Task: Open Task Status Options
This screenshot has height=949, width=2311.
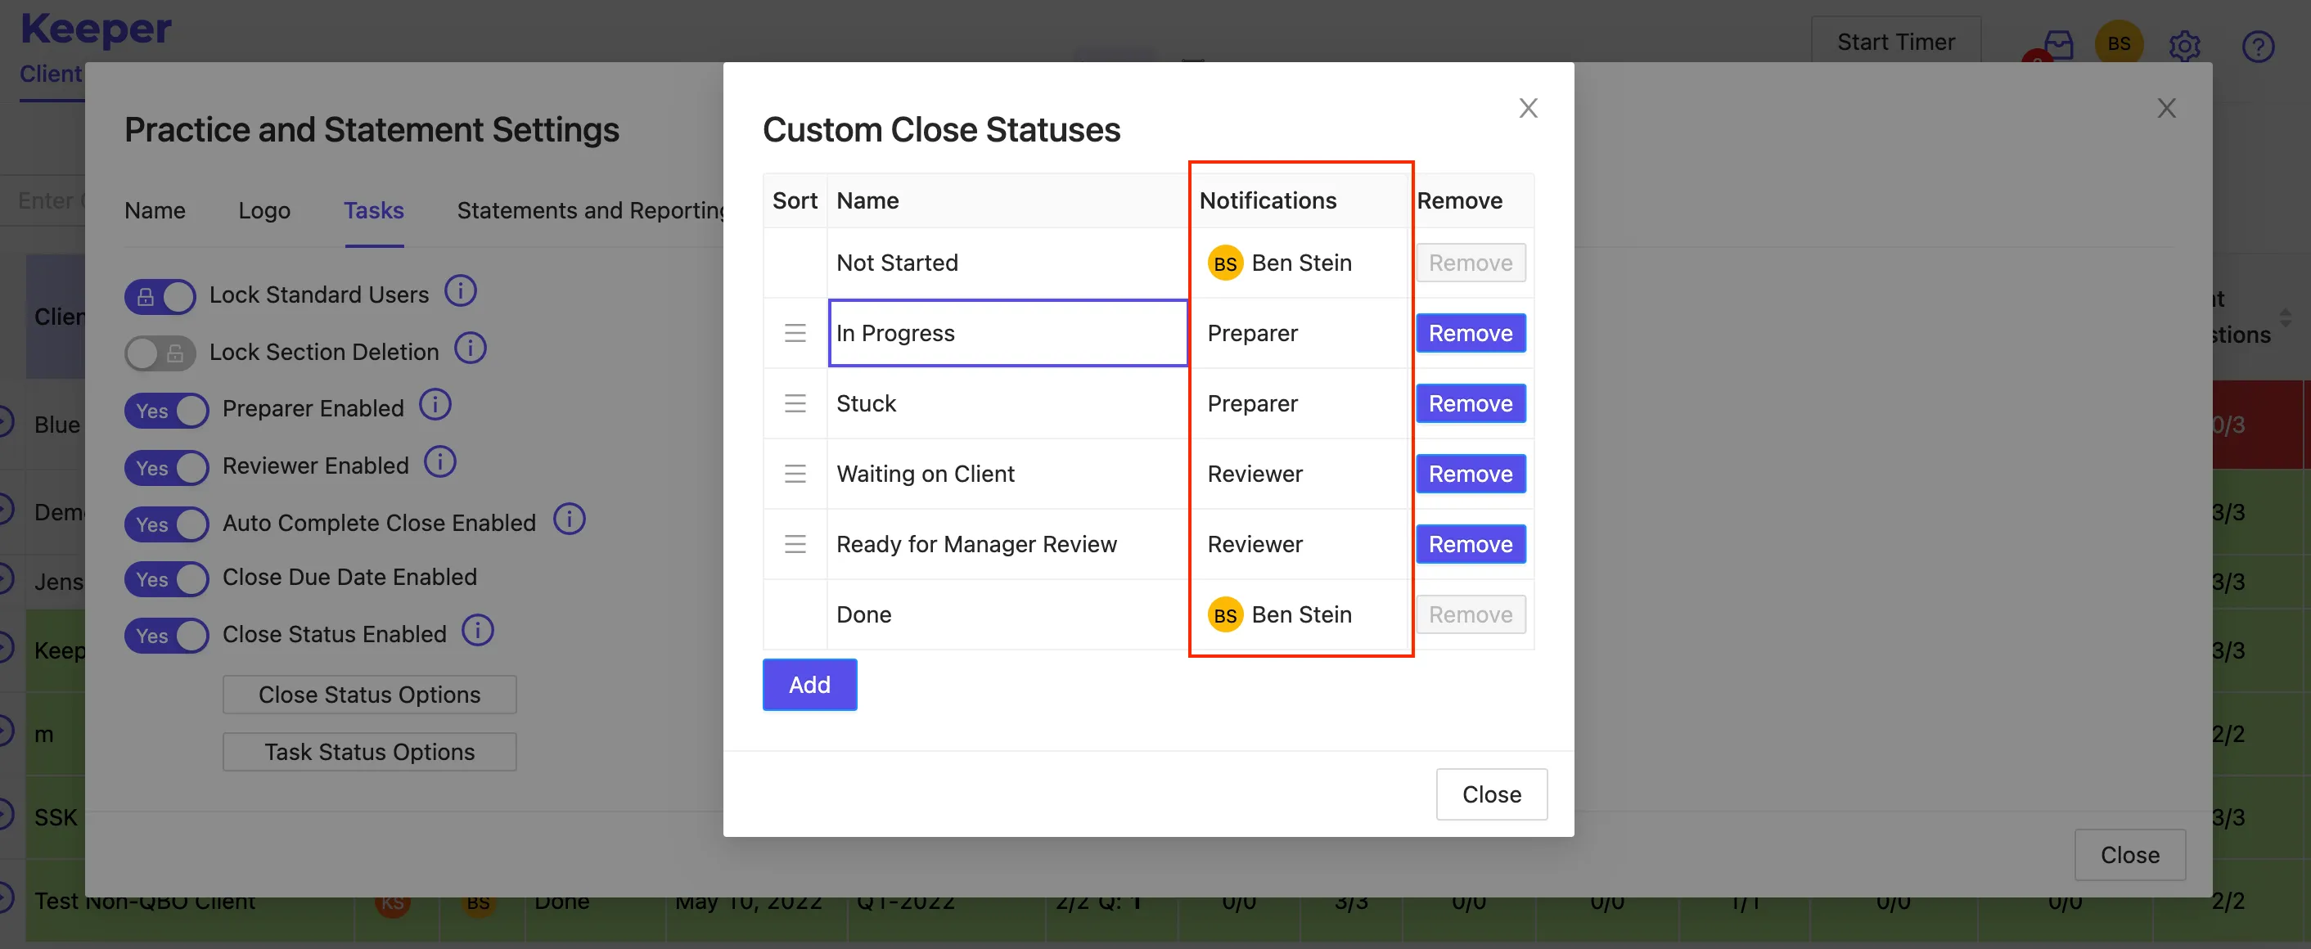Action: (370, 752)
